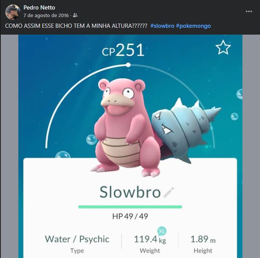260x258 pixels.
Task: Follow the #slowbro hashtag
Action: click(x=162, y=26)
